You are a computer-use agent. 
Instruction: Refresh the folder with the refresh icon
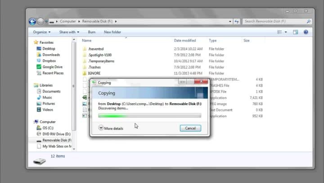click(x=237, y=21)
